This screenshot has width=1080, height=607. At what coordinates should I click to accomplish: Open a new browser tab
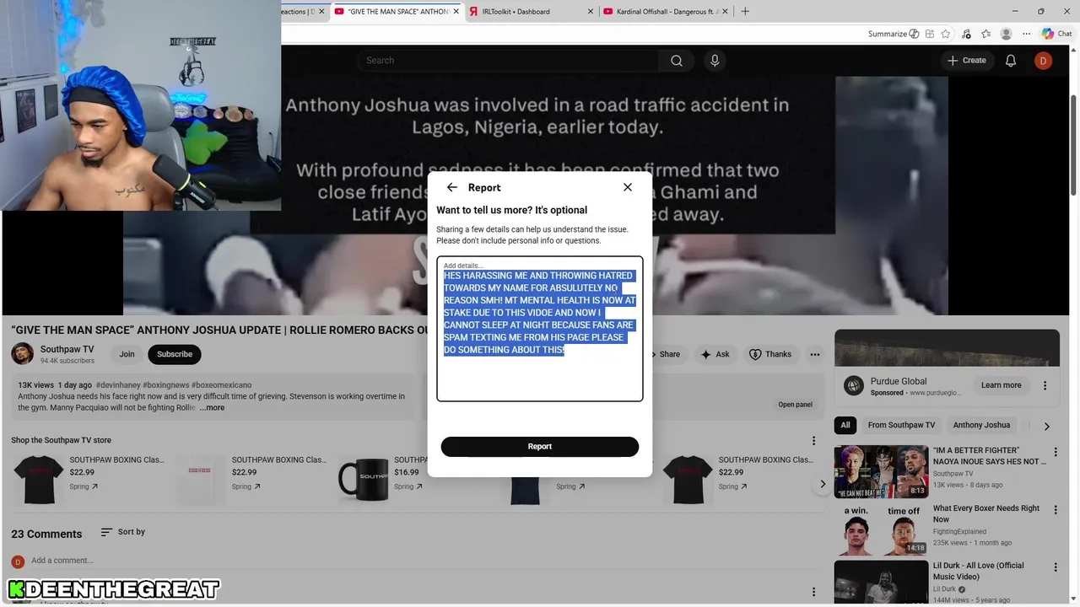click(x=744, y=12)
